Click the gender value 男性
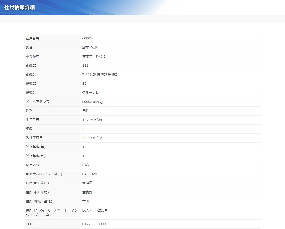The height and width of the screenshot is (229, 285). point(86,111)
